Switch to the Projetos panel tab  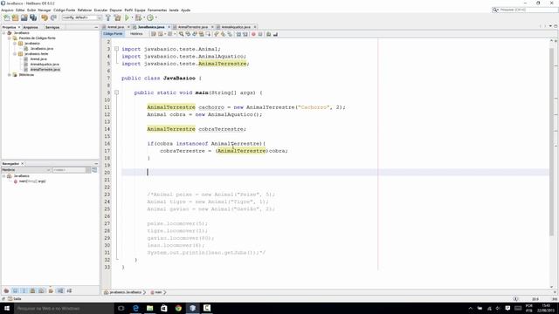click(10, 27)
